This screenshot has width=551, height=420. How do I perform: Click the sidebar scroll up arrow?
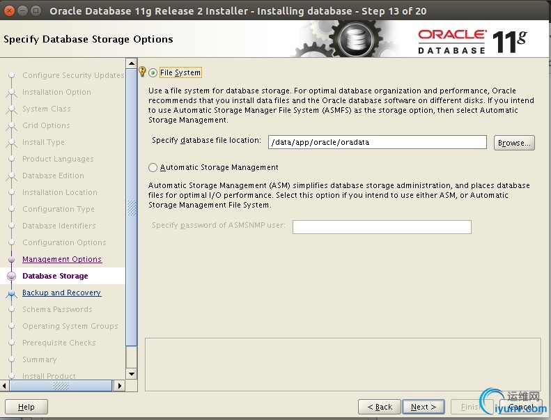pyautogui.click(x=132, y=63)
